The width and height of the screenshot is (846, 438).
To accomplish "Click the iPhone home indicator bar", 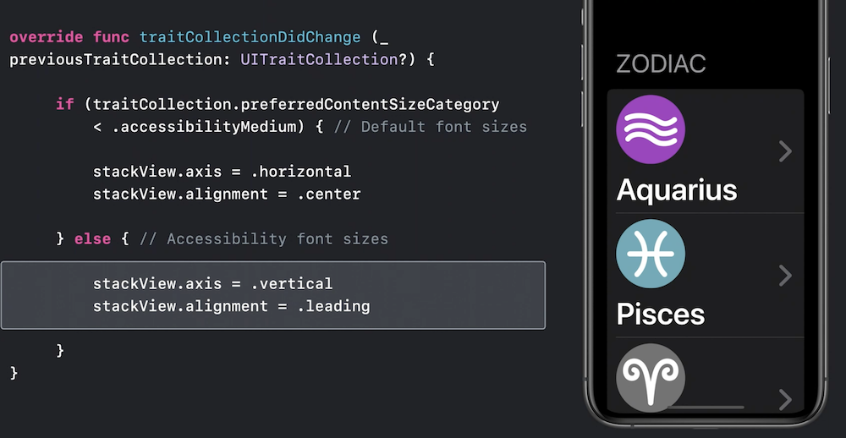I will tap(706, 408).
